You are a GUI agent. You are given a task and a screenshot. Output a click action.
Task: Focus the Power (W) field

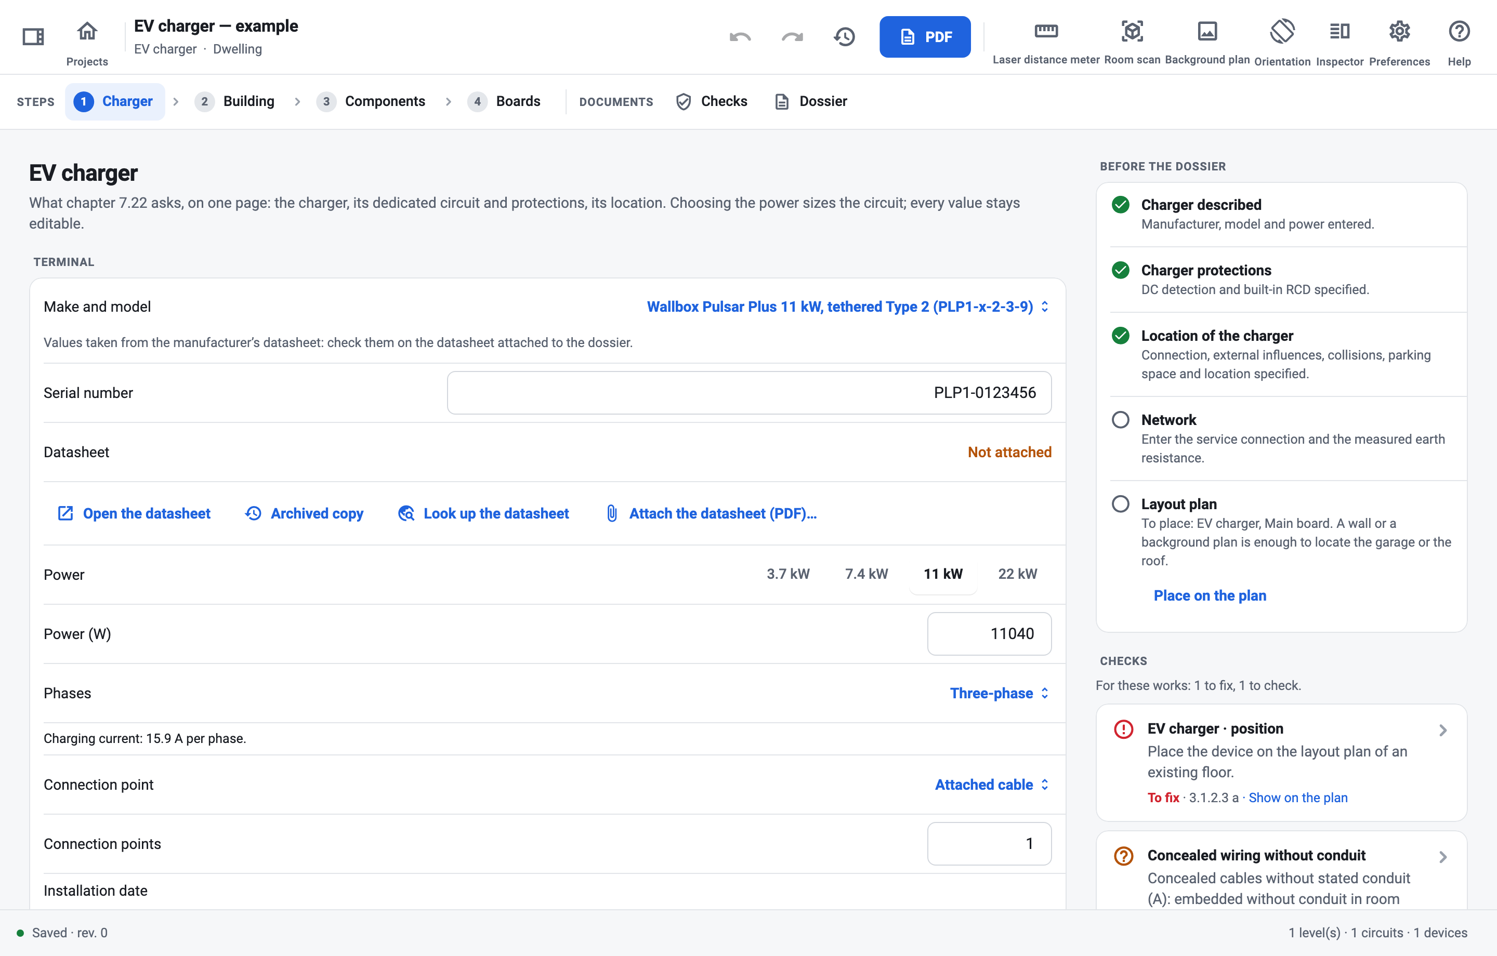(x=989, y=634)
